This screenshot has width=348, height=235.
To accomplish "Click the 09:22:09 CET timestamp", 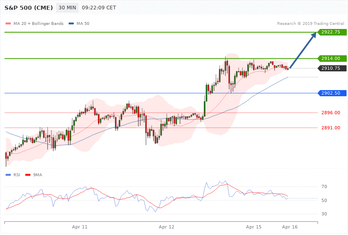I will (99, 8).
